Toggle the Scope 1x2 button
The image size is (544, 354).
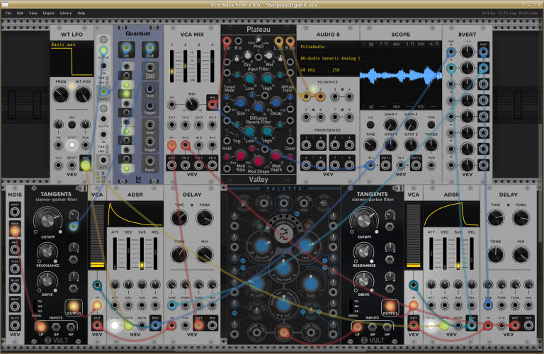[x=370, y=124]
